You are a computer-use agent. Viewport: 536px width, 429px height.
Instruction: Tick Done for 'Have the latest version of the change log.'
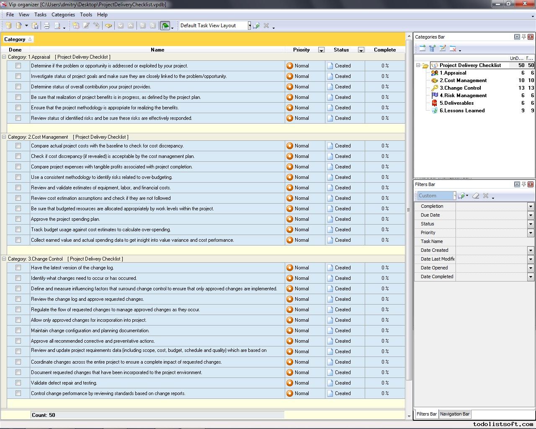tap(18, 268)
